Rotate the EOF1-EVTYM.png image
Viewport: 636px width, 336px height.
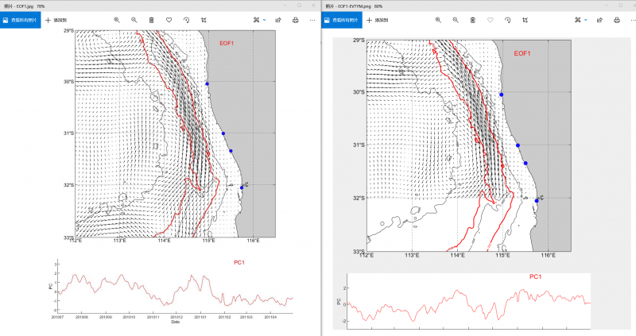pyautogui.click(x=507, y=19)
